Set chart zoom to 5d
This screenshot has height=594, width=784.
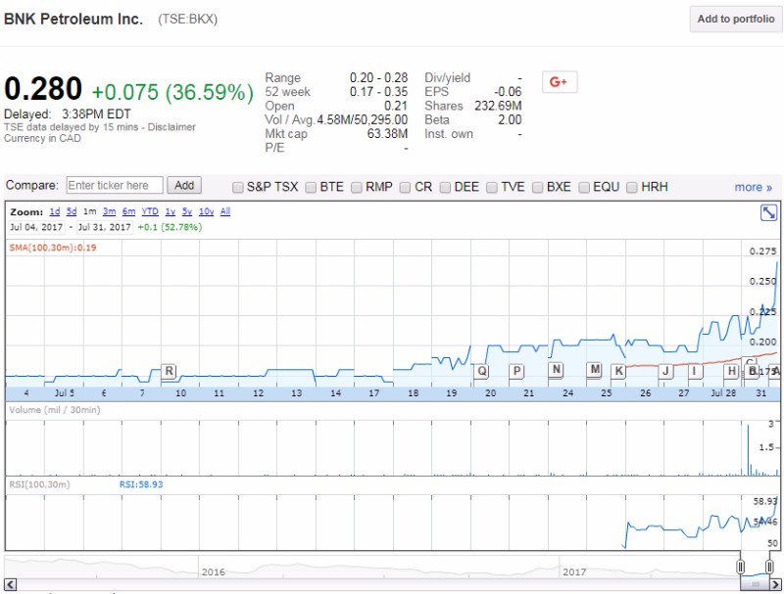(x=72, y=211)
